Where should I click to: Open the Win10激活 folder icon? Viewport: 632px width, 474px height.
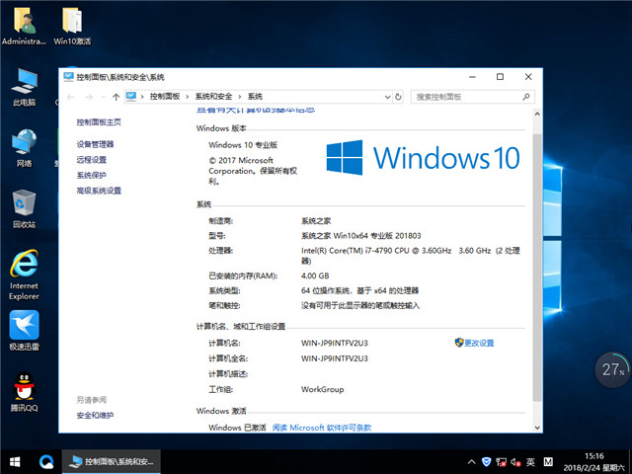tap(72, 27)
